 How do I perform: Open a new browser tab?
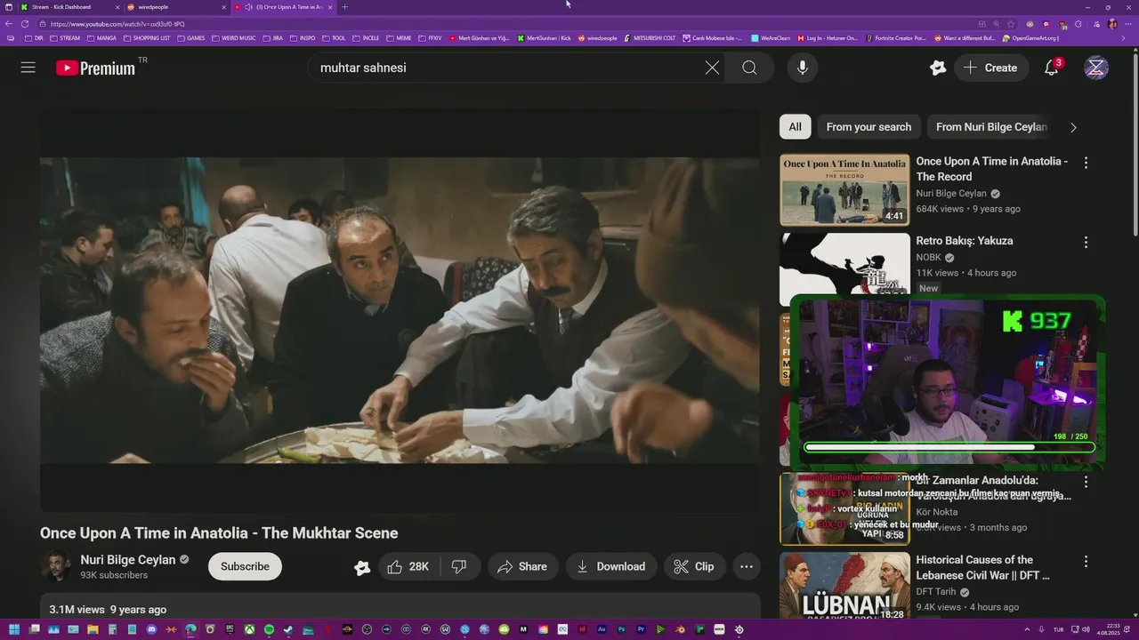pos(345,7)
